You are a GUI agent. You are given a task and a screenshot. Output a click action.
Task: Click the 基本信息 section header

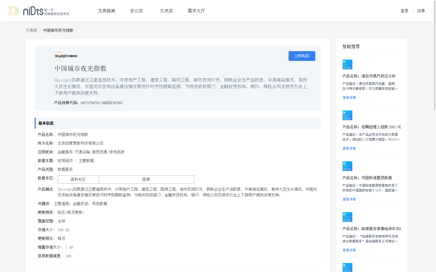pyautogui.click(x=178, y=123)
